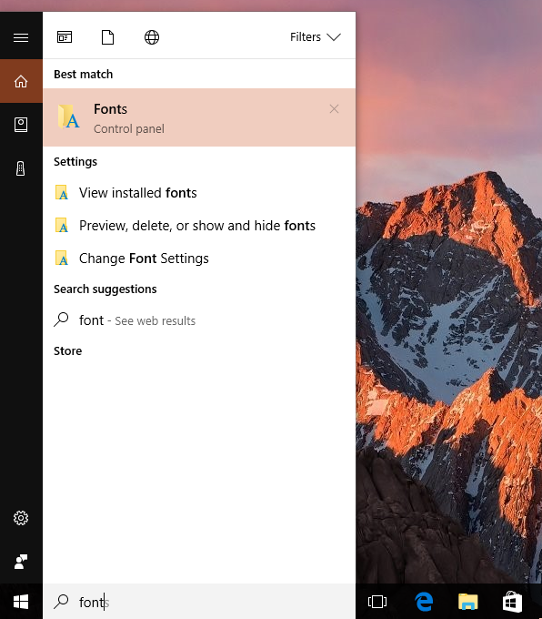The width and height of the screenshot is (542, 619).
Task: Click the search magnifier icon in the search box
Action: click(61, 602)
